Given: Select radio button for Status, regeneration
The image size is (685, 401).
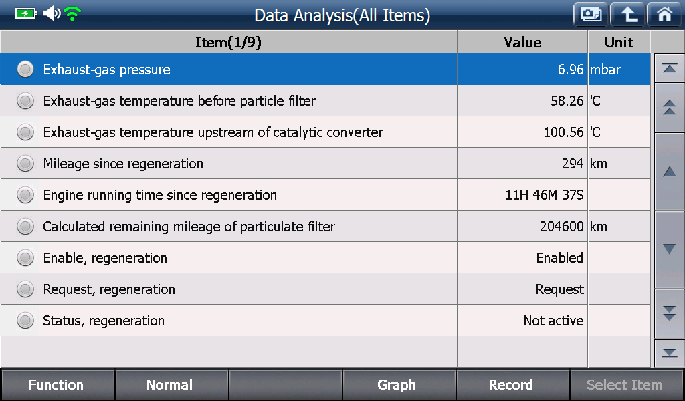Looking at the screenshot, I should click(25, 321).
